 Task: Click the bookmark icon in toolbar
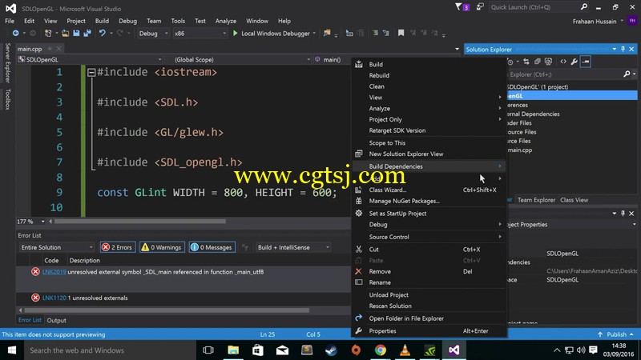click(x=401, y=33)
